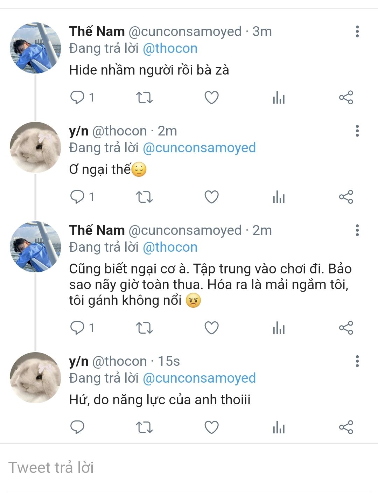Share the "Hide nhầm người" tweet
The image size is (378, 495).
pyautogui.click(x=346, y=97)
